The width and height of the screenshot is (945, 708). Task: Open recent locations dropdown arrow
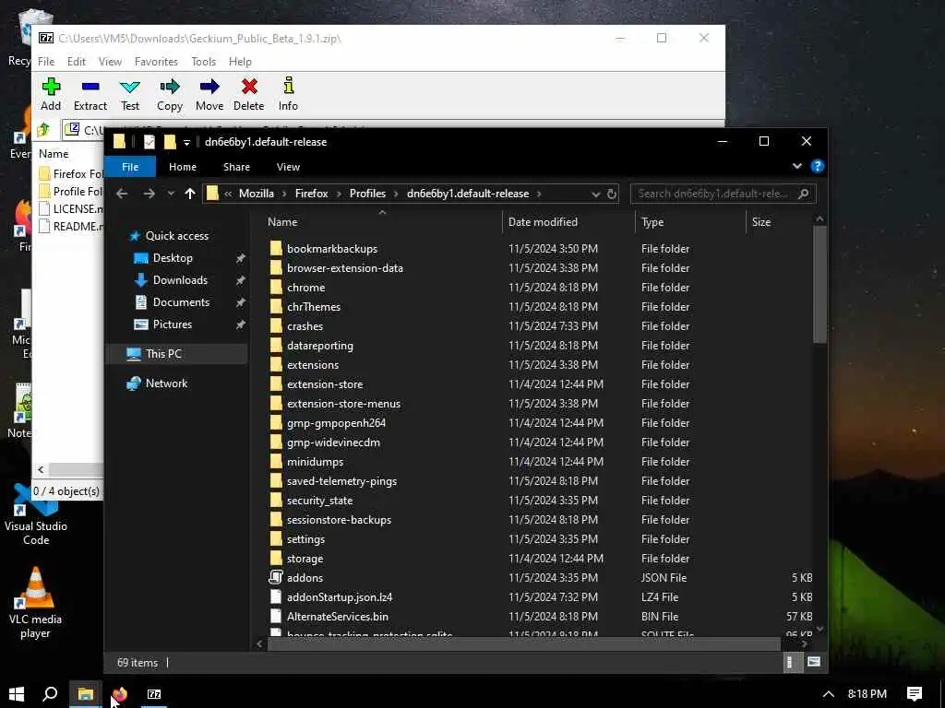(x=171, y=194)
